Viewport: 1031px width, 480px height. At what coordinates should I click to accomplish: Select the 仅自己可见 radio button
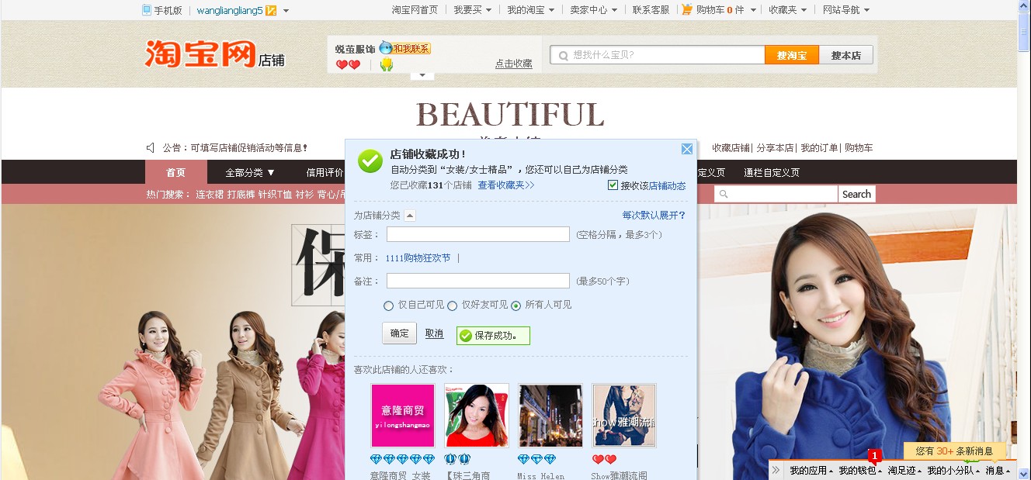tap(390, 306)
